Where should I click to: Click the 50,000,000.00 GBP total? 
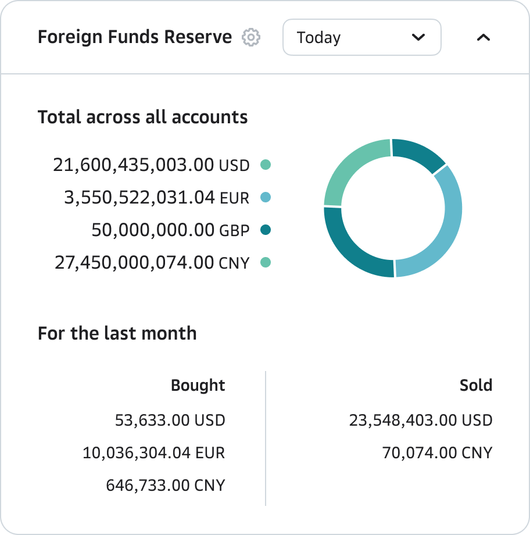(170, 230)
